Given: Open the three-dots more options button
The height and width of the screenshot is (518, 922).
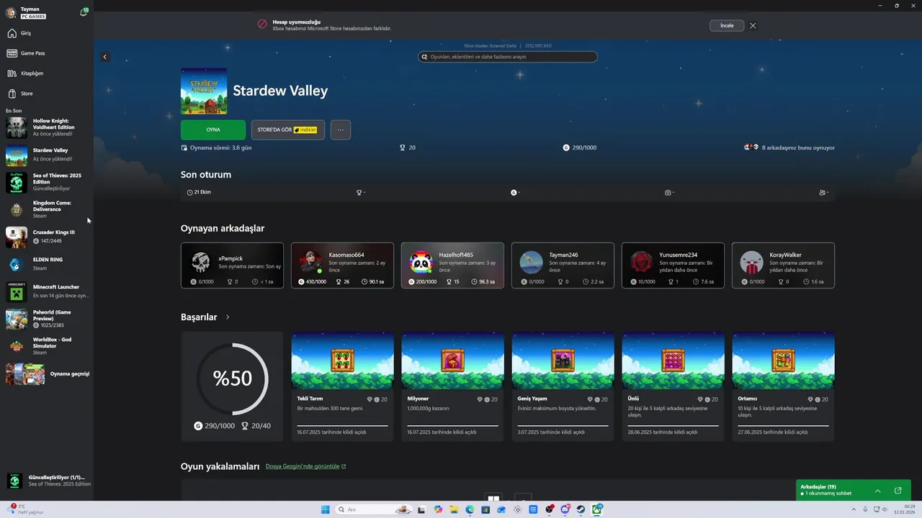Looking at the screenshot, I should (x=341, y=130).
